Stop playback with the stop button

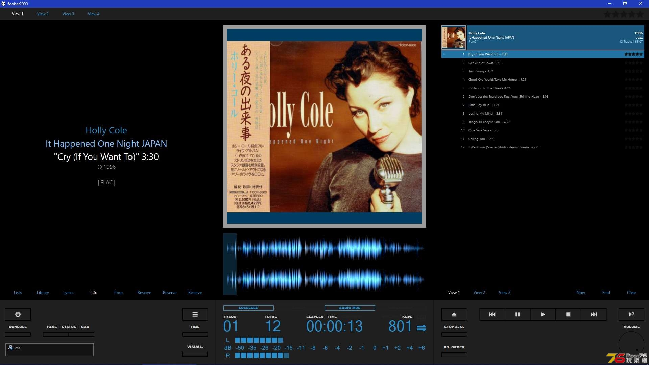point(568,314)
